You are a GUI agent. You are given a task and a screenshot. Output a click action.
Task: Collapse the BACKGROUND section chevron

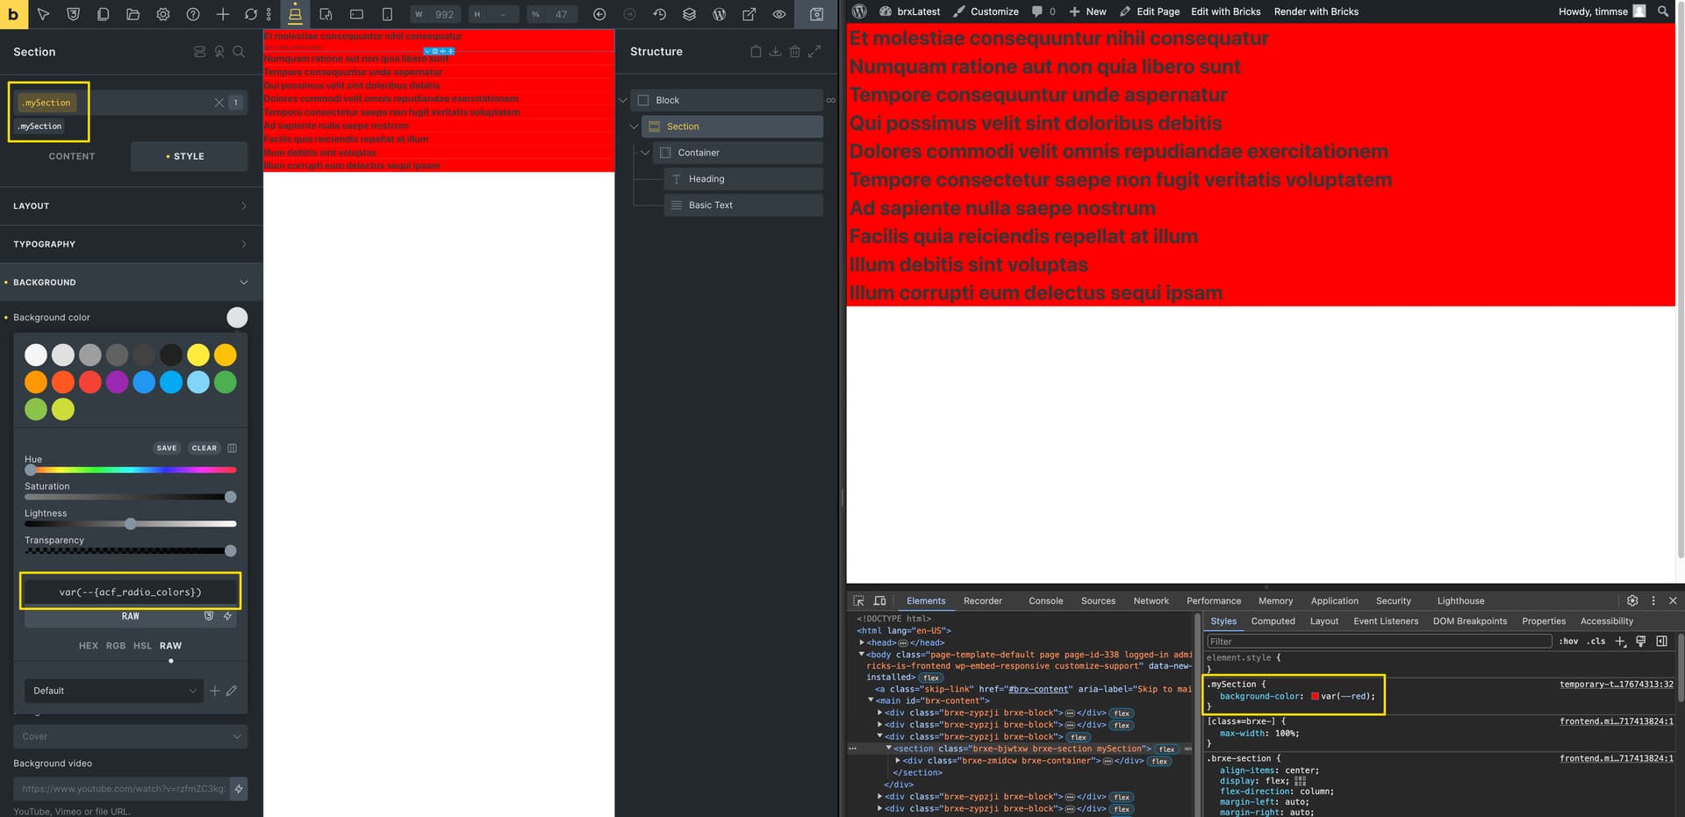tap(244, 282)
